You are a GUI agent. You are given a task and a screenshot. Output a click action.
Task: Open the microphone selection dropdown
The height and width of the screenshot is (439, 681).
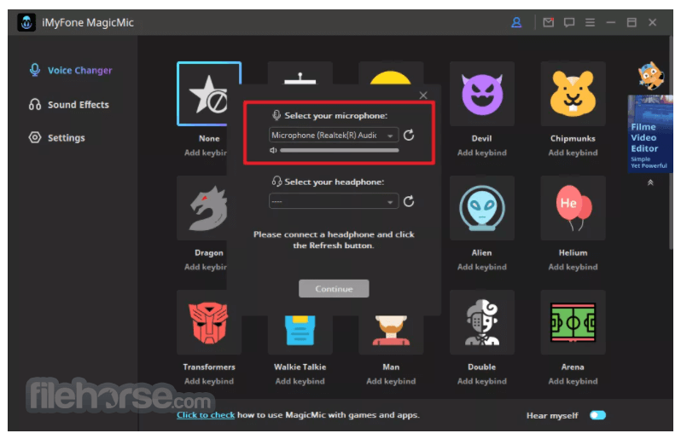point(334,135)
